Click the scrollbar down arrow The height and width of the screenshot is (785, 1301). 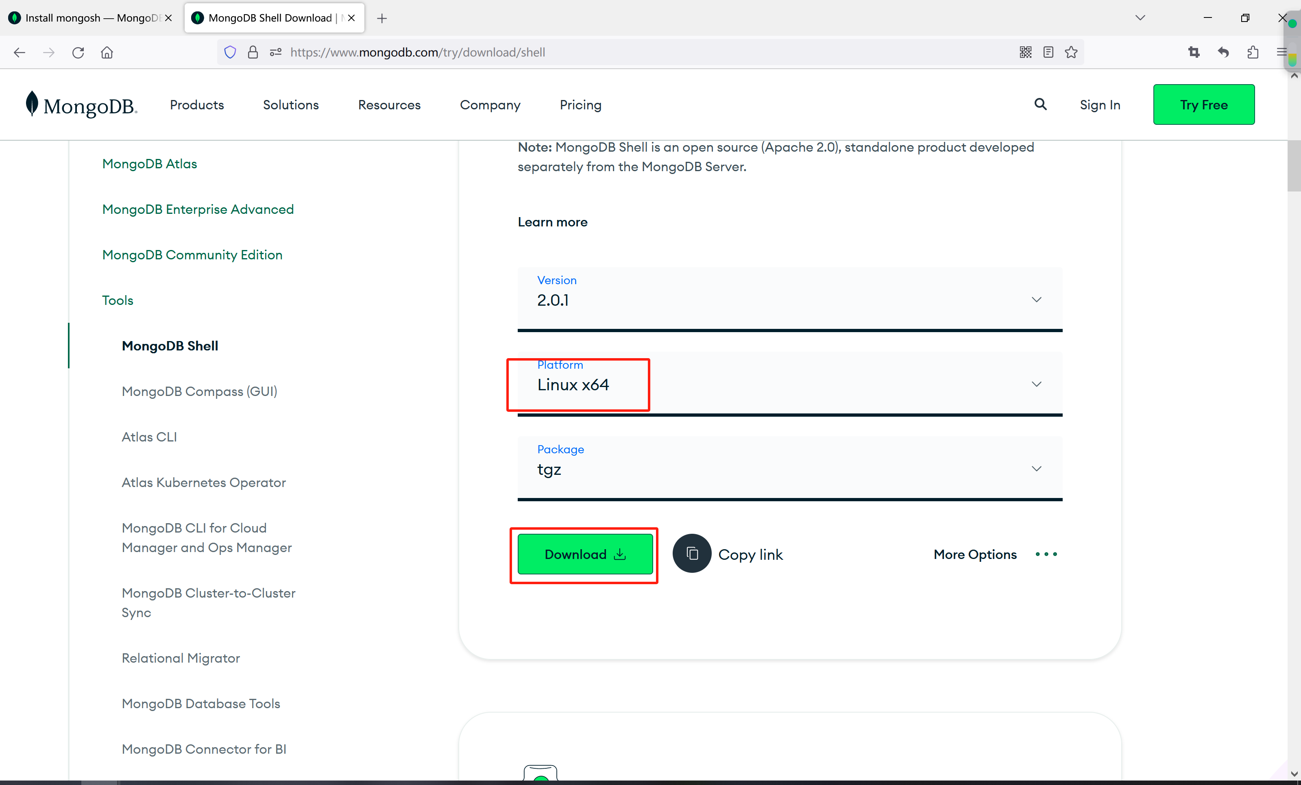pos(1294,774)
